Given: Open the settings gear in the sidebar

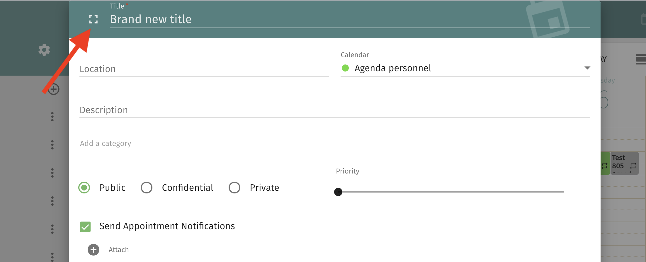Looking at the screenshot, I should (44, 50).
